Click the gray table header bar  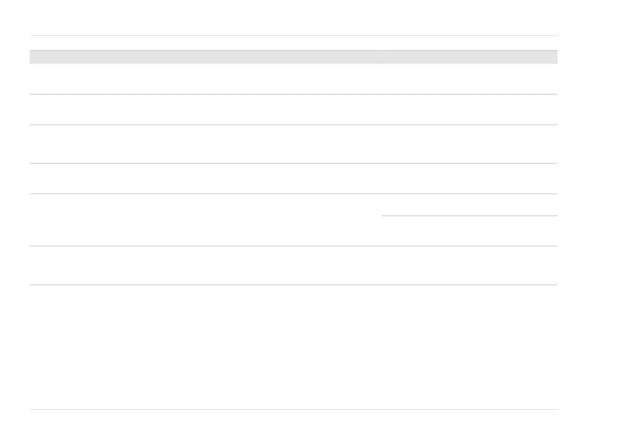pyautogui.click(x=293, y=57)
